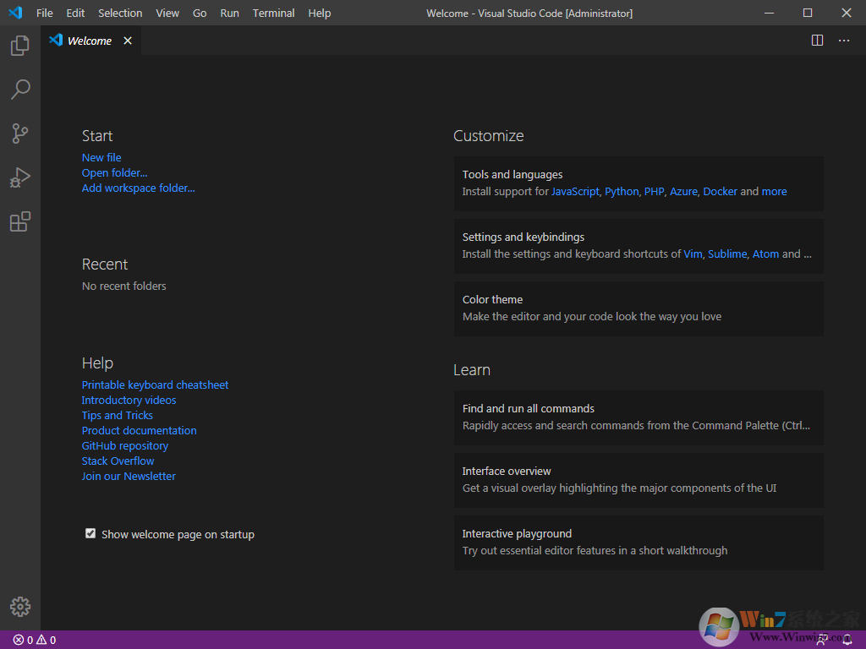Open the notifications bell in status bar
This screenshot has width=866, height=649.
coord(848,640)
